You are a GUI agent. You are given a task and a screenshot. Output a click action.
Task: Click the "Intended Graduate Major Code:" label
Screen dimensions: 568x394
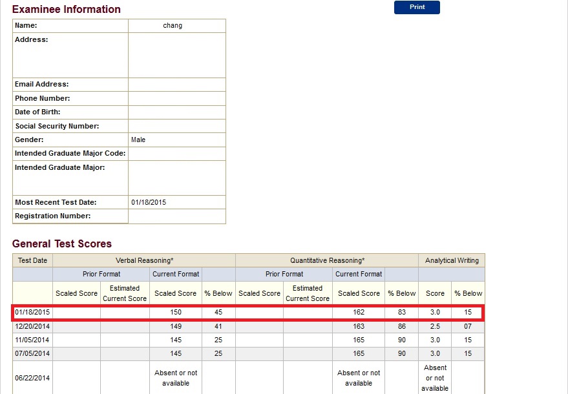(70, 153)
